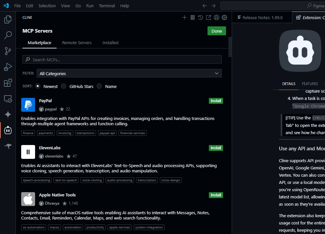Viewport: 325px width, 234px height.
Task: Open Cline task history
Action: click(201, 17)
